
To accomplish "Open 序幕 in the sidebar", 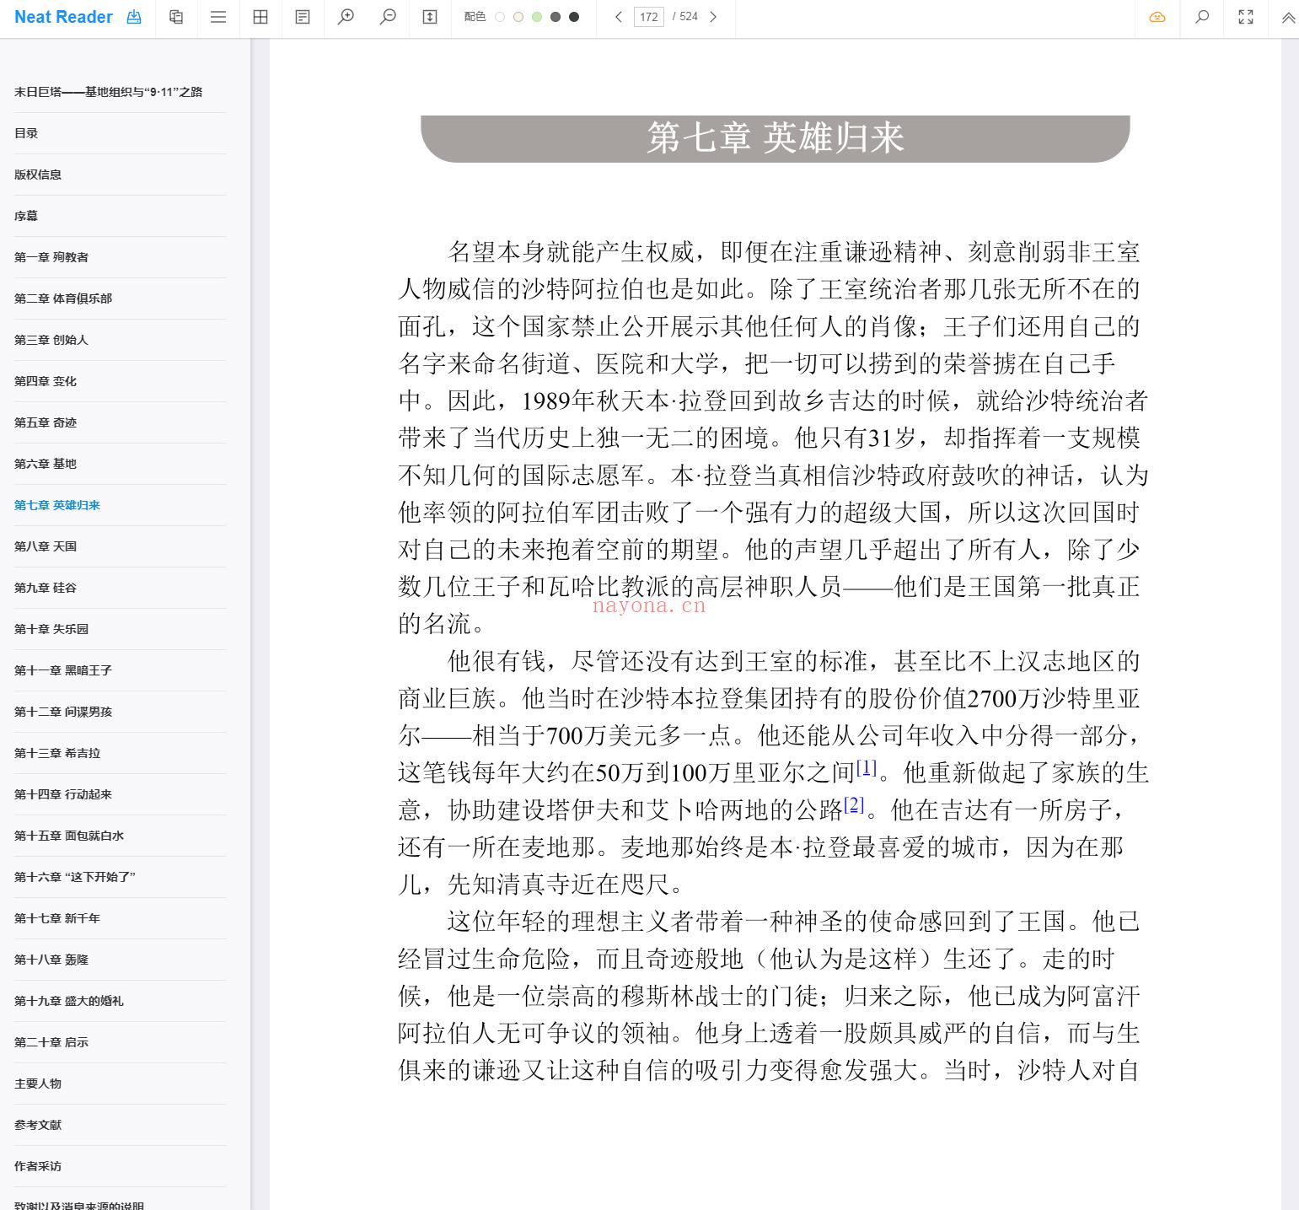I will pos(26,216).
